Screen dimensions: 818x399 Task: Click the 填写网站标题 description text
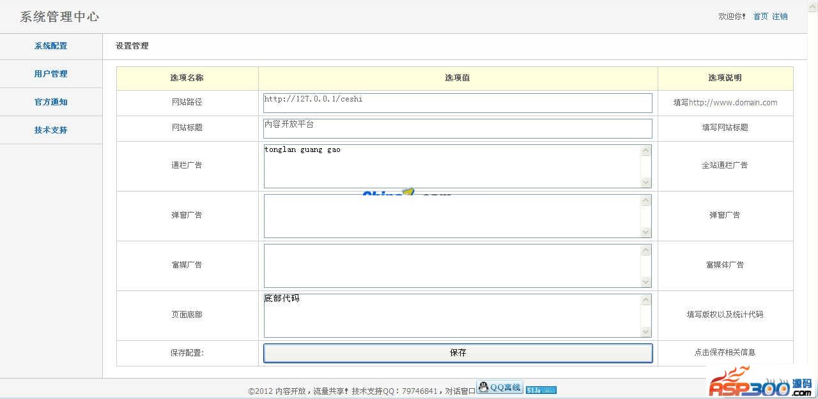tap(725, 128)
